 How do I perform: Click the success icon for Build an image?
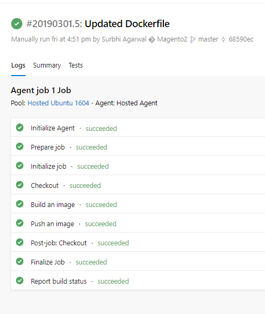tap(20, 204)
